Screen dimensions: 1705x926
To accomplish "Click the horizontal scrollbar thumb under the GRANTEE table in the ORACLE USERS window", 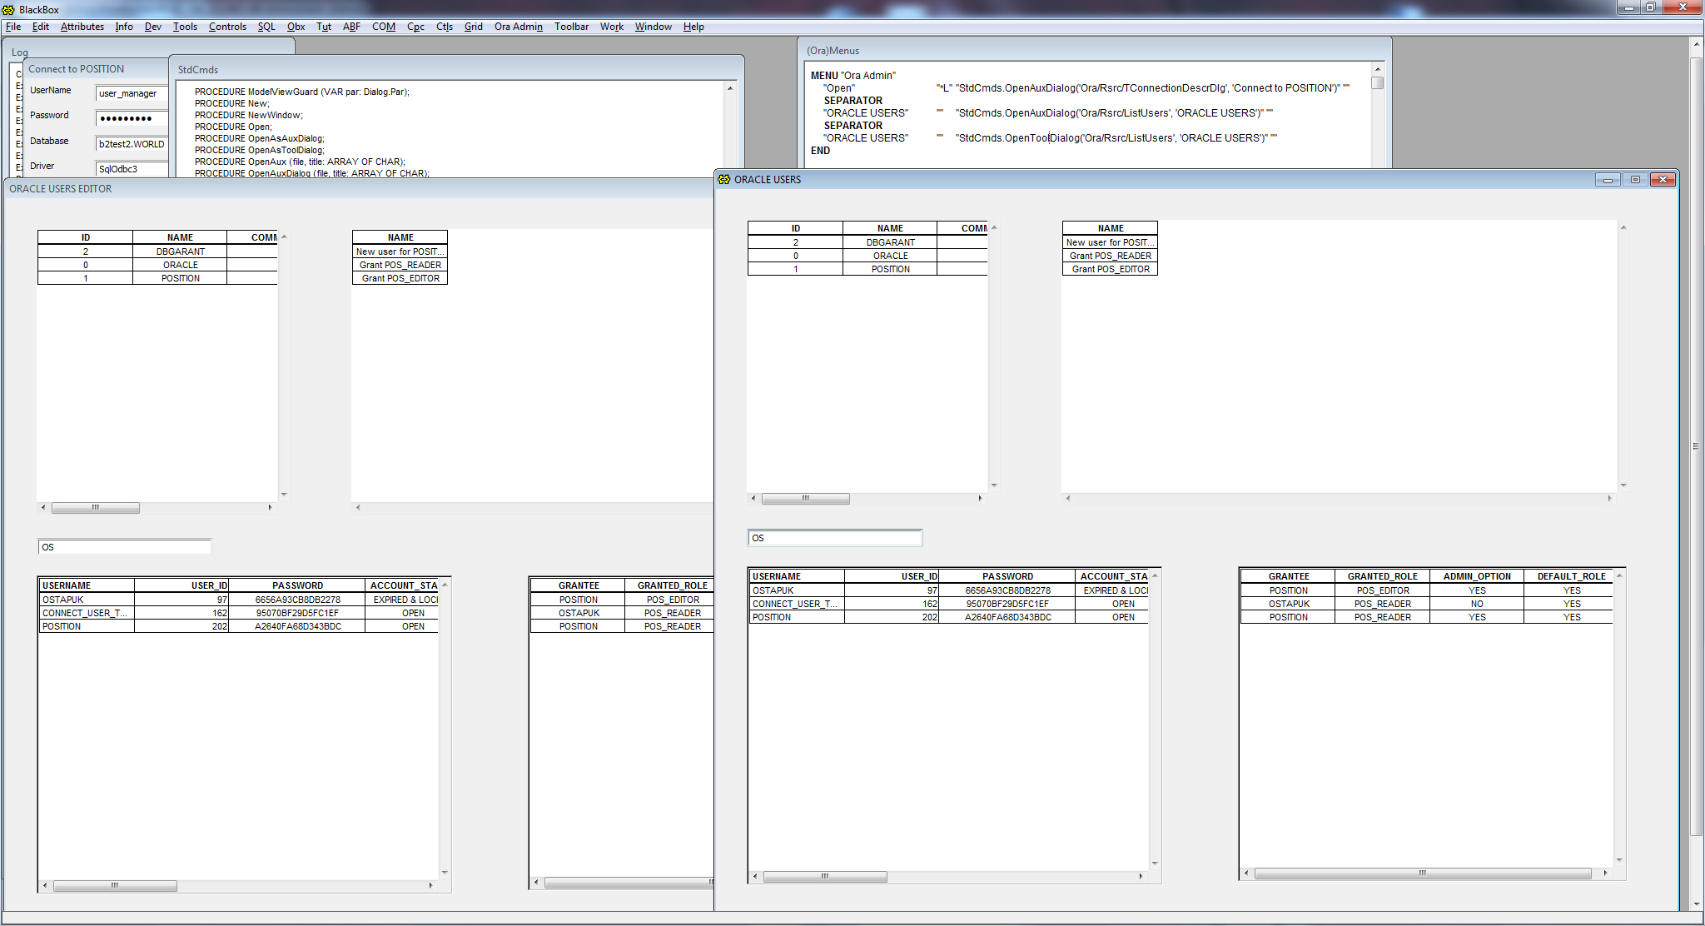I will [x=1422, y=874].
